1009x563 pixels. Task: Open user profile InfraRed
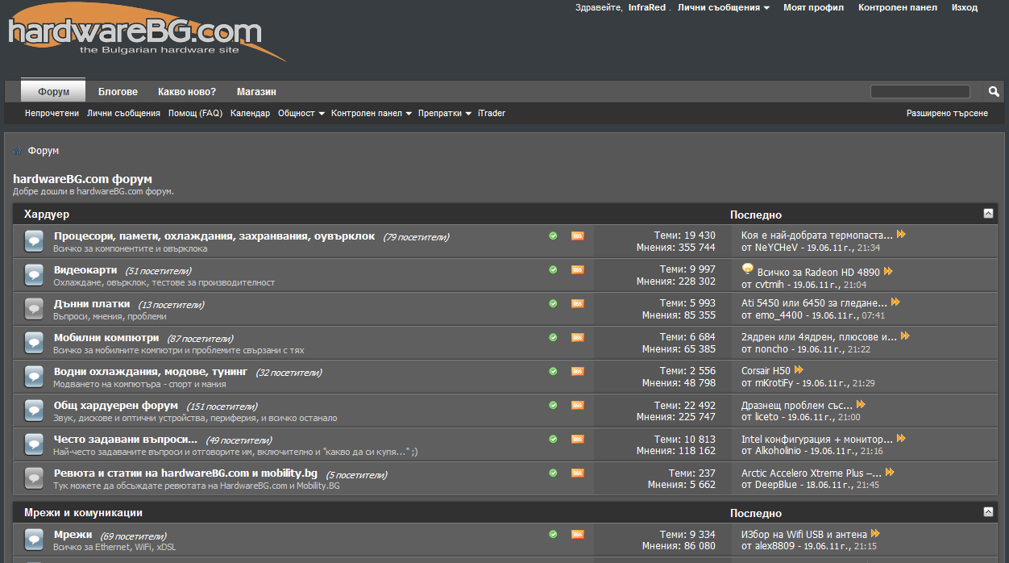pyautogui.click(x=647, y=7)
